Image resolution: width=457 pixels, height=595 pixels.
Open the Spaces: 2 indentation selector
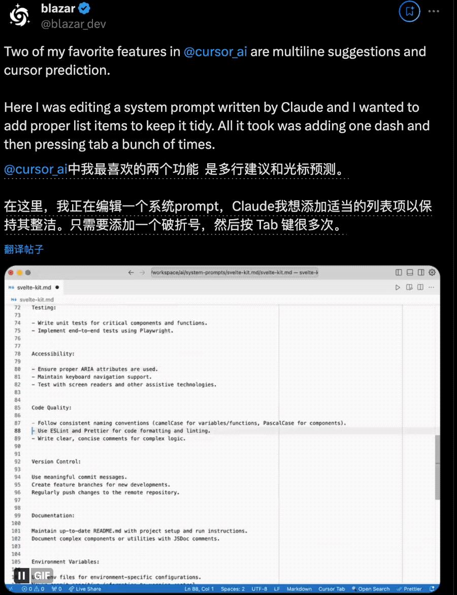[x=233, y=589]
